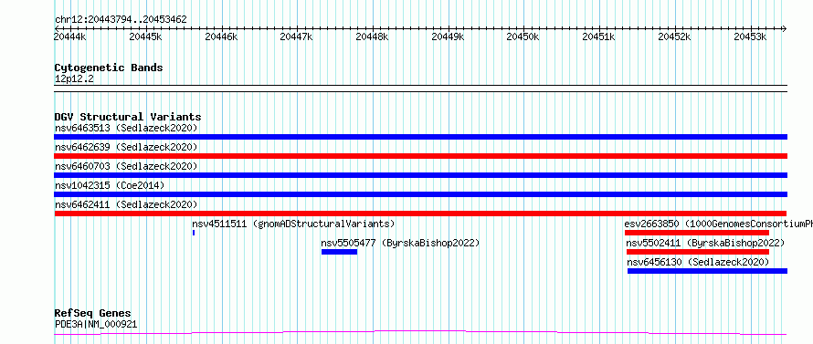Click the 20444k ruler position
This screenshot has width=813, height=344.
(70, 36)
